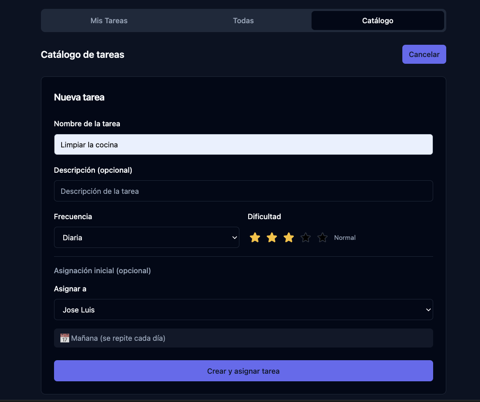Click the Descripción de la tarea field
The height and width of the screenshot is (402, 480).
(x=243, y=191)
